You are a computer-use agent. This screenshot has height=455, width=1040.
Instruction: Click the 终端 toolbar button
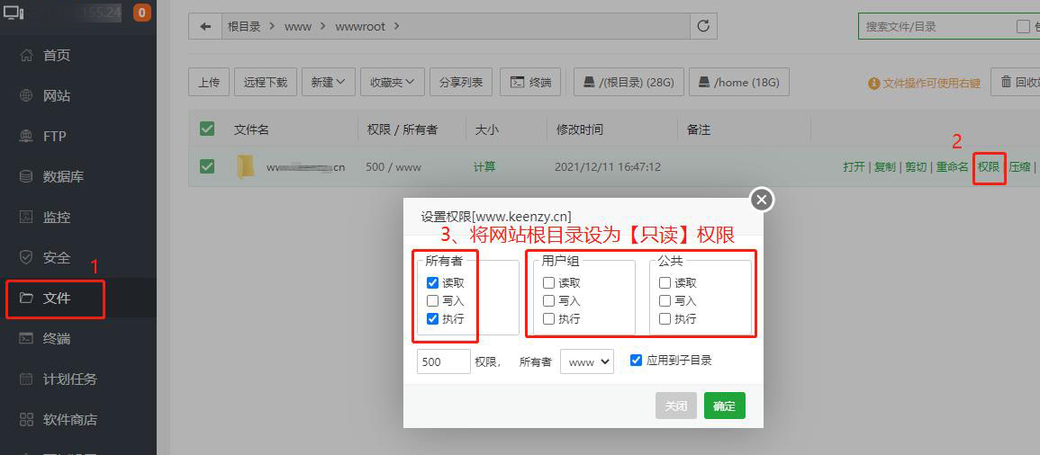(530, 82)
